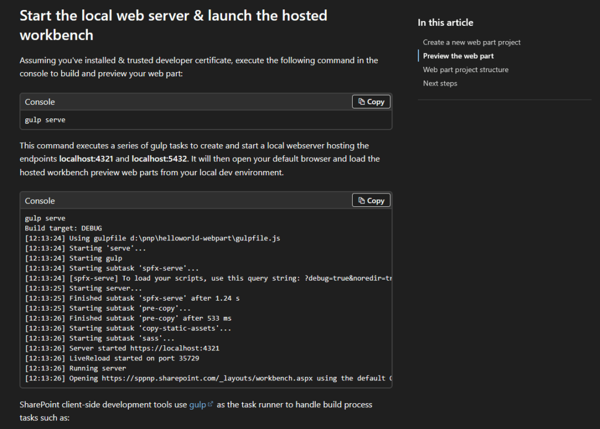Click the first code block's 'Console' label

click(x=40, y=102)
